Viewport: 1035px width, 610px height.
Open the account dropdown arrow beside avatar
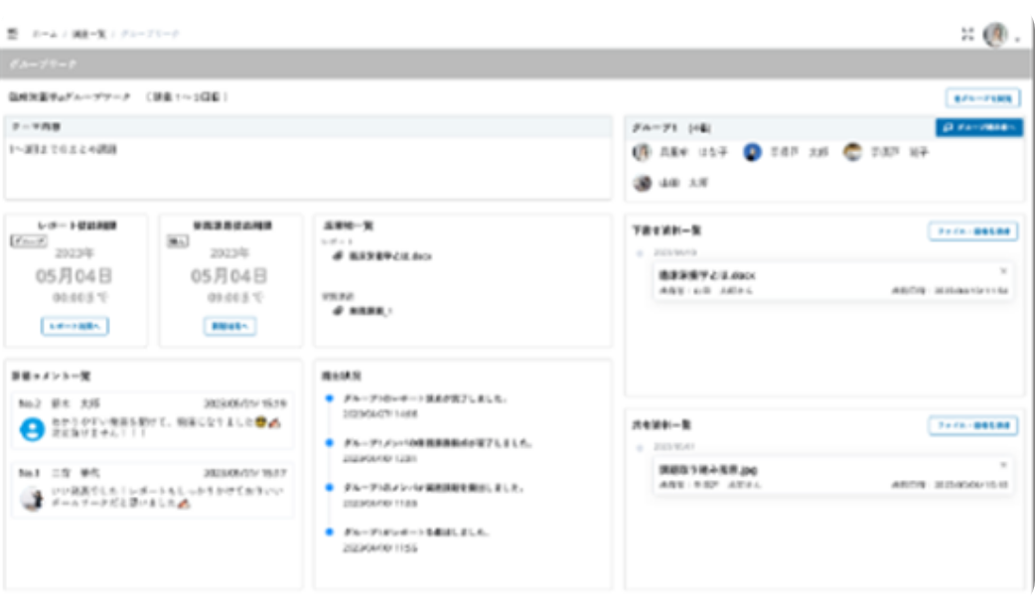[x=1017, y=39]
